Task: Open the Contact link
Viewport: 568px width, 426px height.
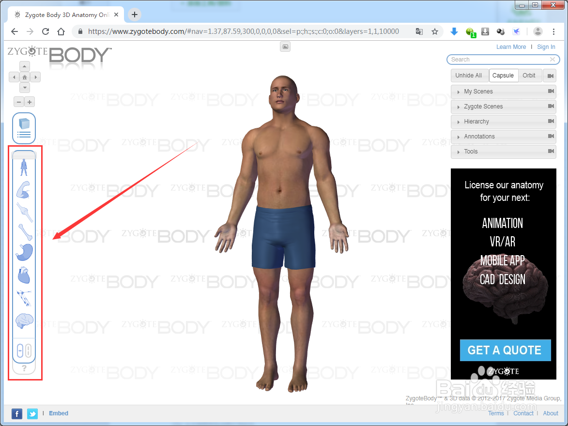Action: (523, 413)
